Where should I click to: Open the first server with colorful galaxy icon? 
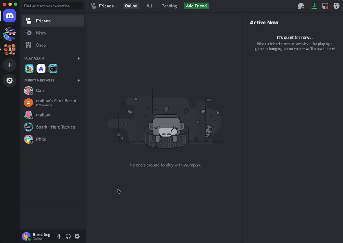click(x=9, y=34)
